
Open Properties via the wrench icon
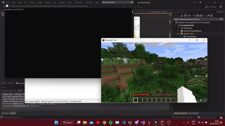(208, 16)
